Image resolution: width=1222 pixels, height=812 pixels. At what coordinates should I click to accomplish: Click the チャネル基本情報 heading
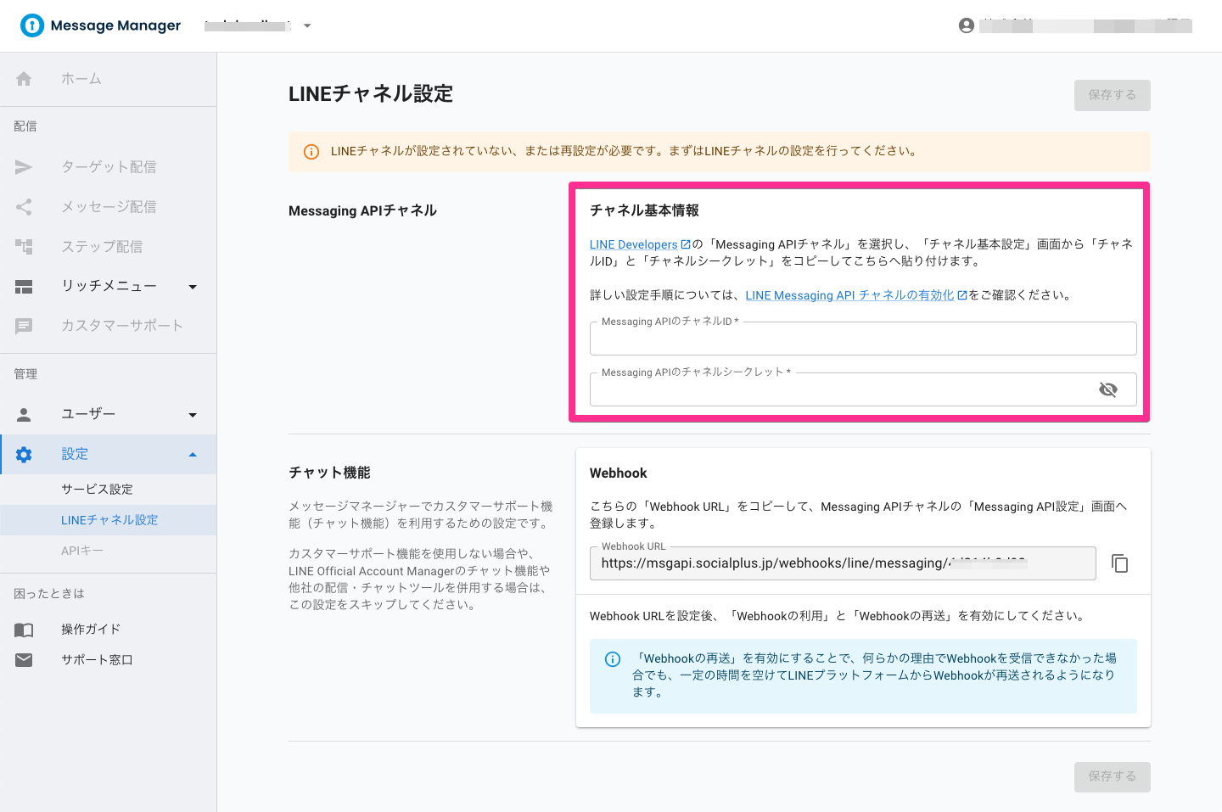644,210
